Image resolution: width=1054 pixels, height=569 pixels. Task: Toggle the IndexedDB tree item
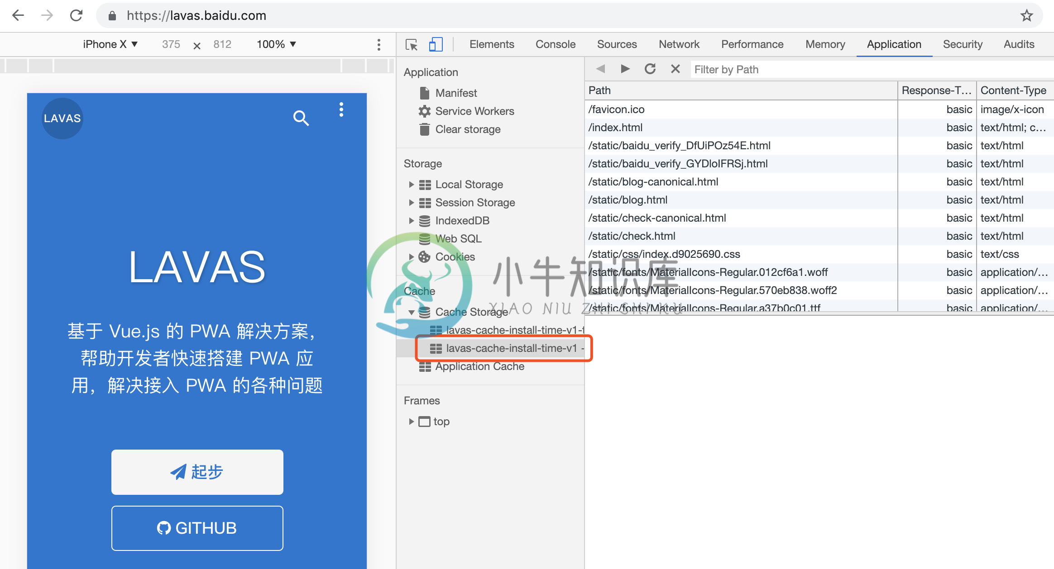tap(410, 220)
